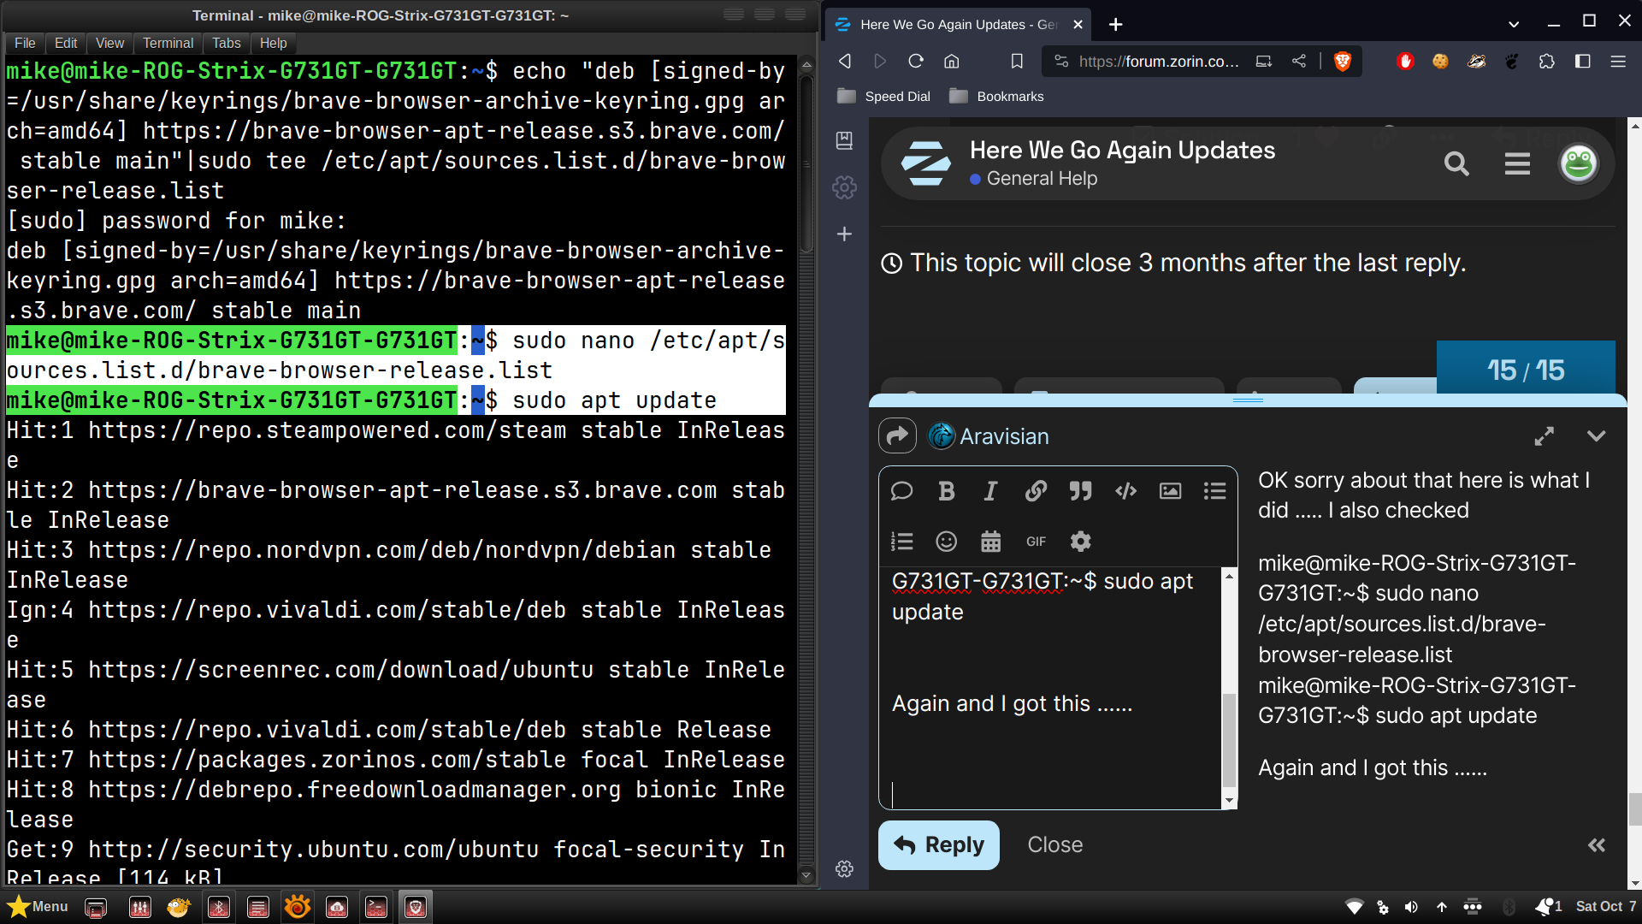The height and width of the screenshot is (924, 1642).
Task: Click the install app icon in address bar
Action: [x=1263, y=61]
